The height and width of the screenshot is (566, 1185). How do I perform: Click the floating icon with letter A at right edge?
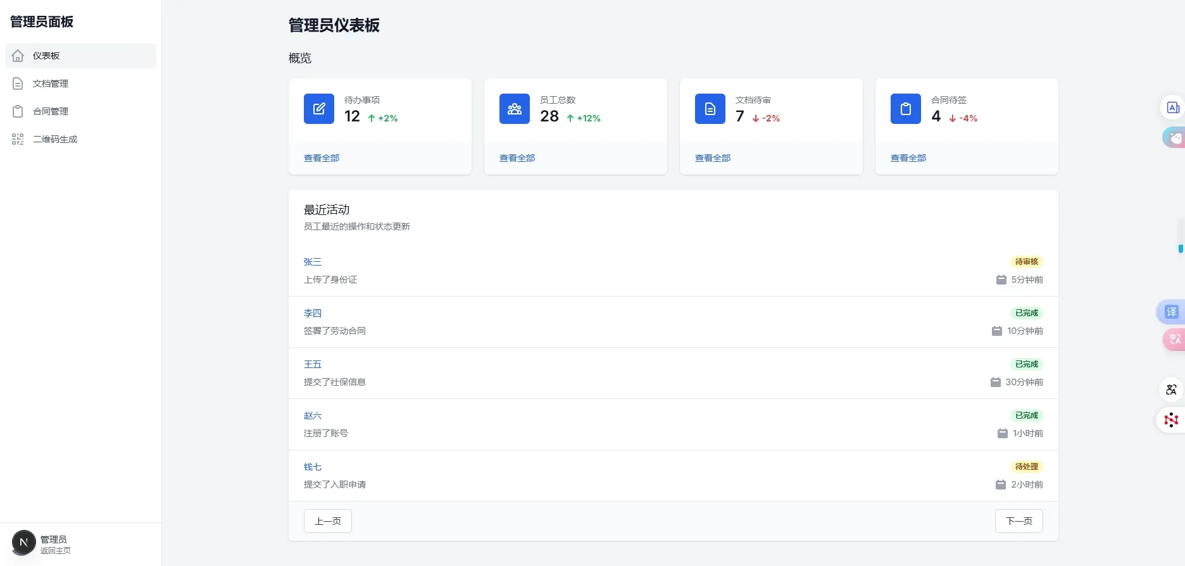coord(1173,108)
